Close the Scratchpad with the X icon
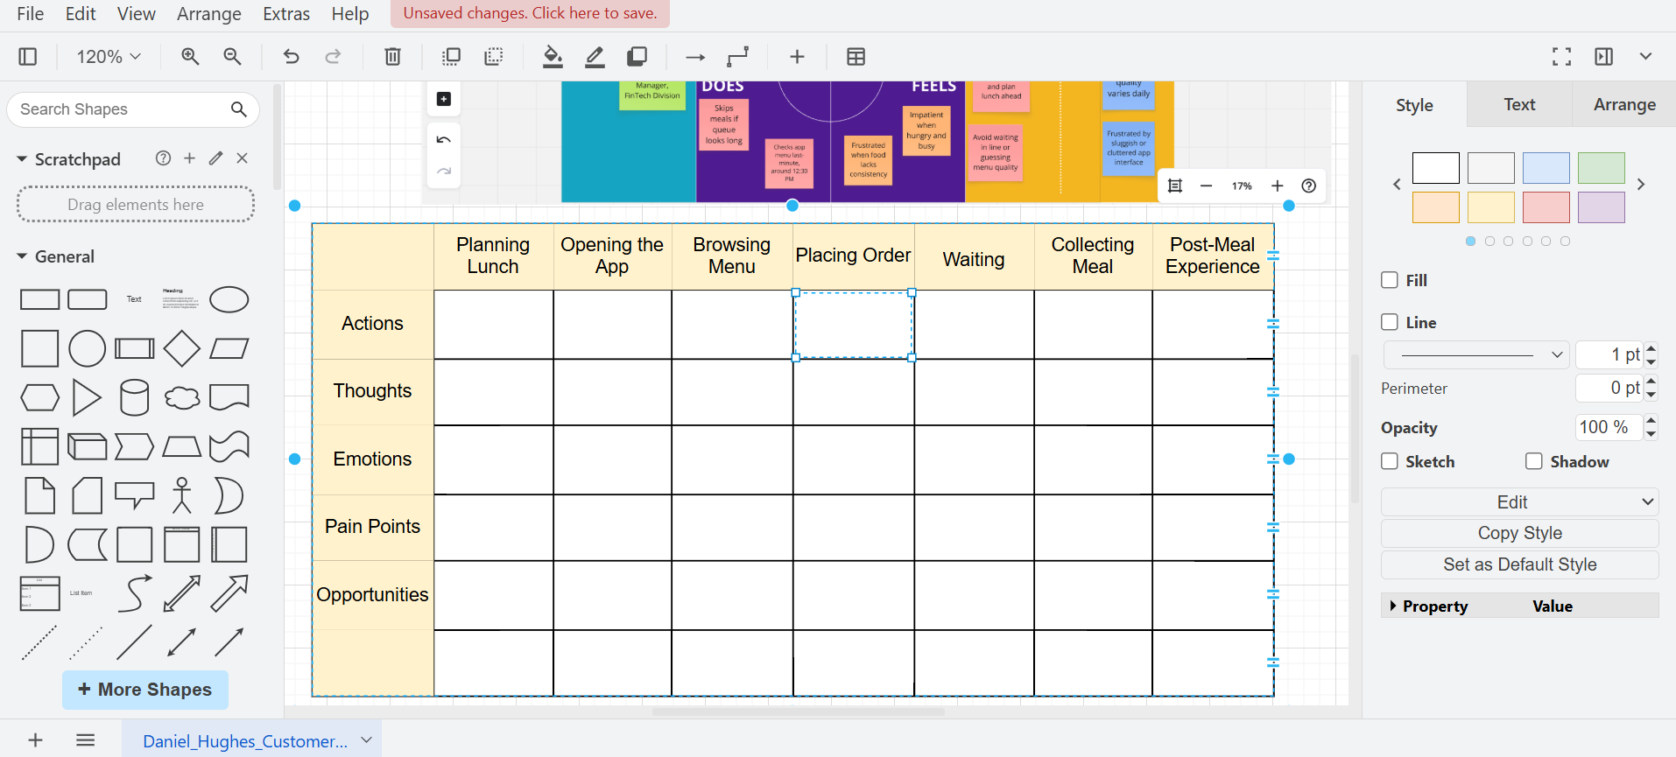Screen dimensions: 1676x757 tap(243, 158)
